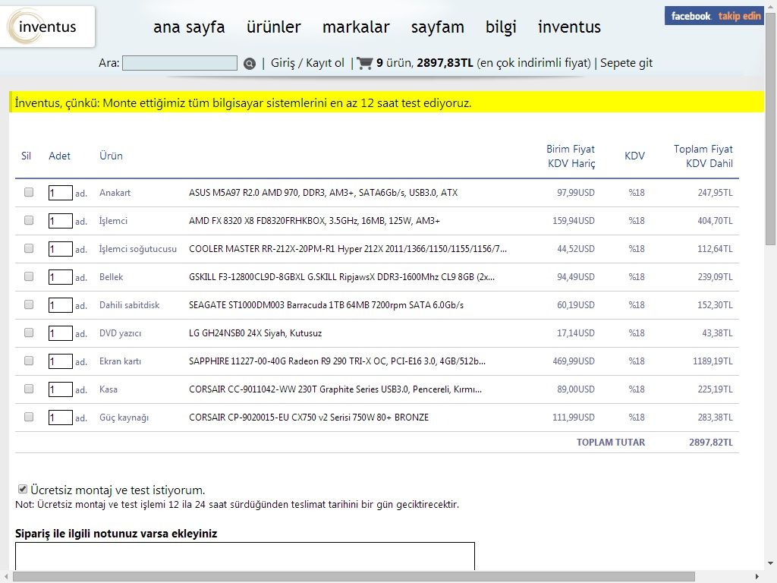Check delete box for İşlemci soğutucusu row

(x=29, y=248)
